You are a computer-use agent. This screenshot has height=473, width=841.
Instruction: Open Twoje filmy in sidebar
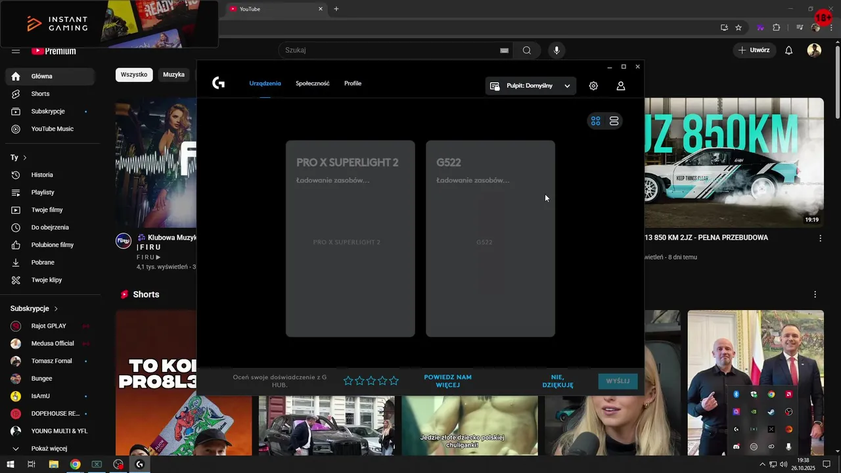pos(50,210)
